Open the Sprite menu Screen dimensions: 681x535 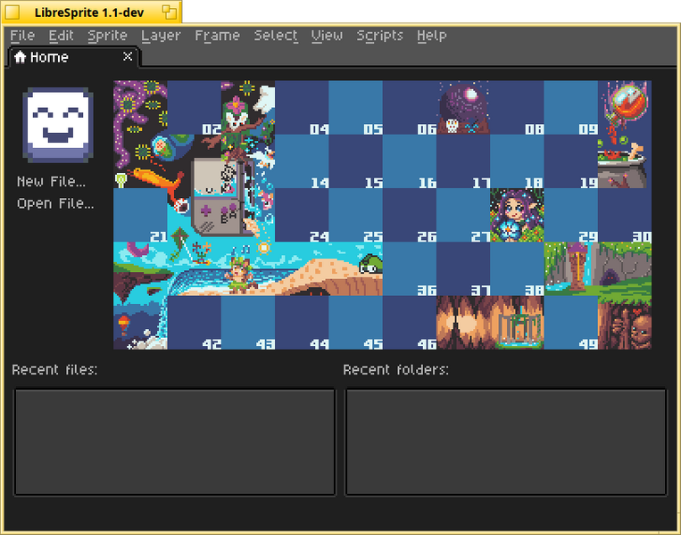107,36
